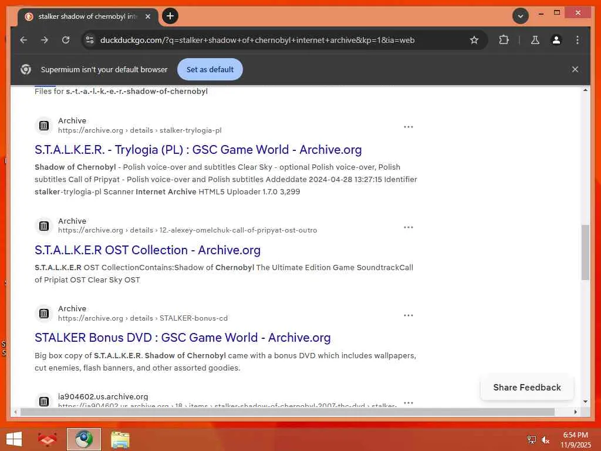Click horizontal scroll right arrow
Screen dimensions: 601x451
[x=576, y=412]
